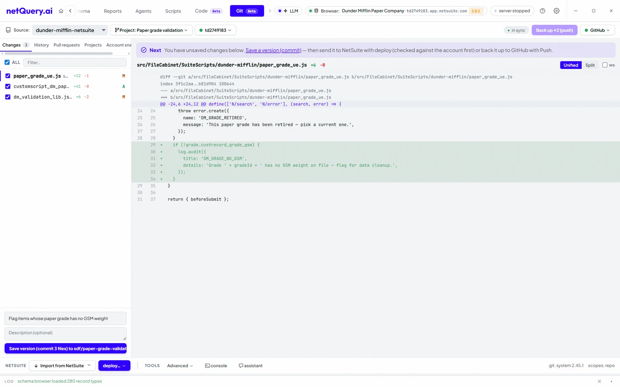Uncheck the paper_grade_ue.js file
The height and width of the screenshot is (387, 620).
[x=8, y=76]
